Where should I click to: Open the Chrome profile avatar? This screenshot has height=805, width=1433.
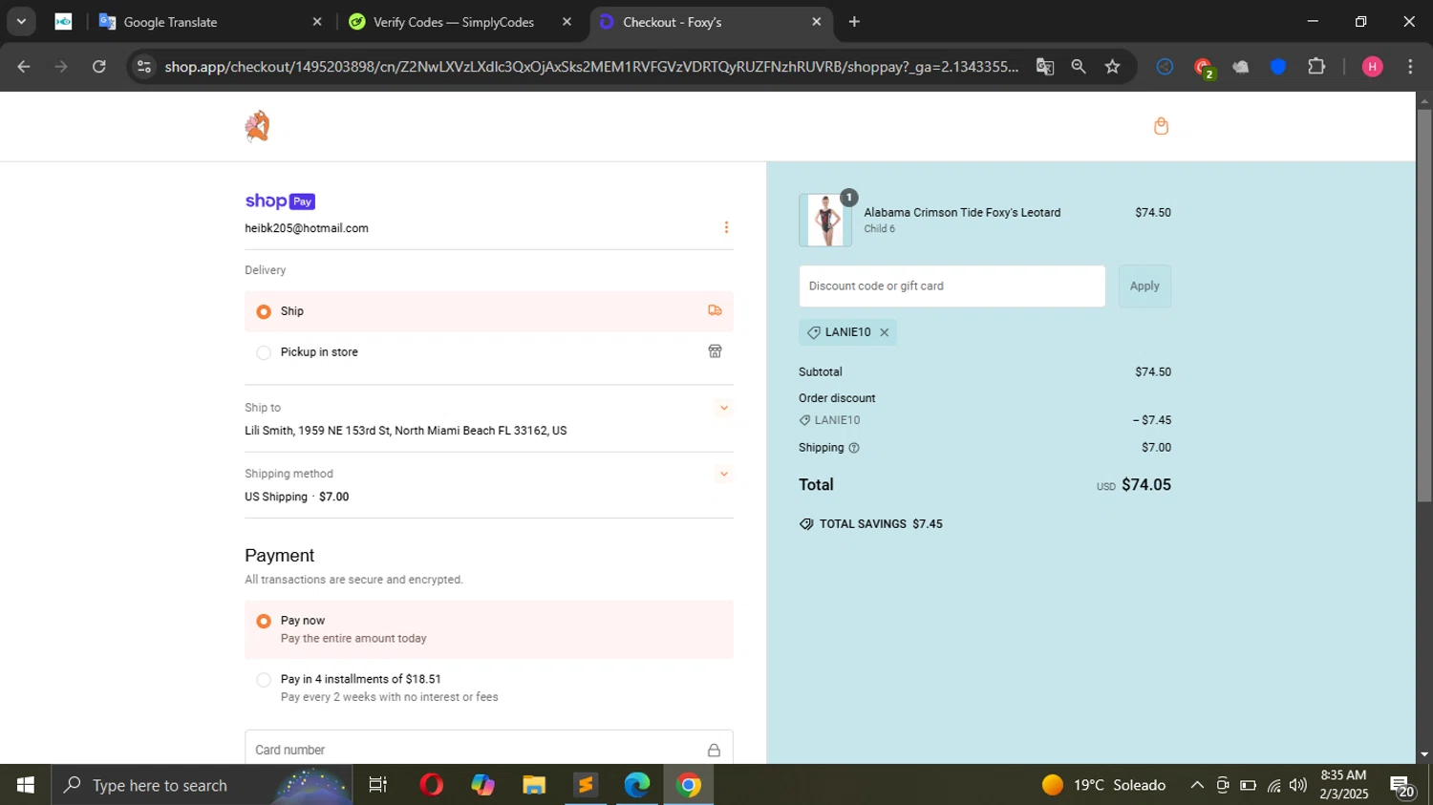point(1372,67)
